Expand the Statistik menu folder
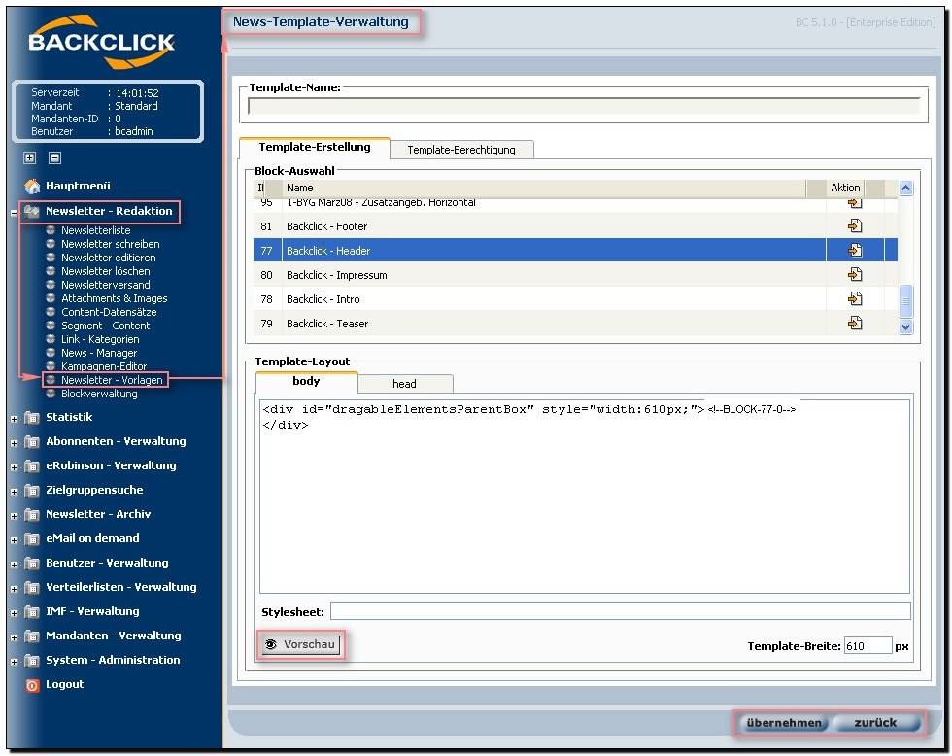Screen dimensions: 952x756 click(15, 419)
